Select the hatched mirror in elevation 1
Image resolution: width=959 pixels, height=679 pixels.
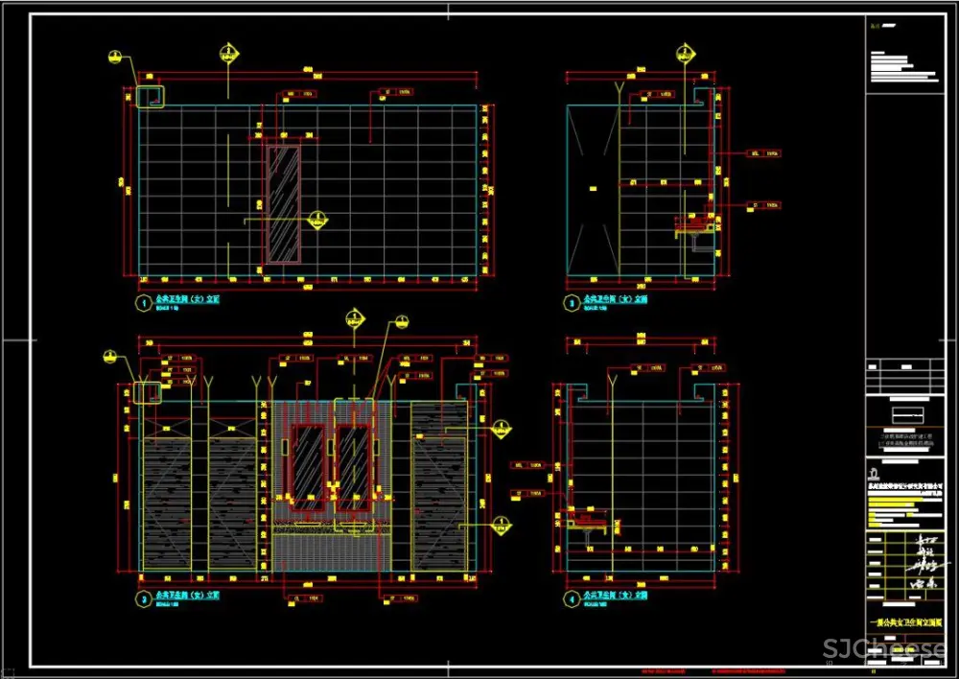(x=283, y=202)
